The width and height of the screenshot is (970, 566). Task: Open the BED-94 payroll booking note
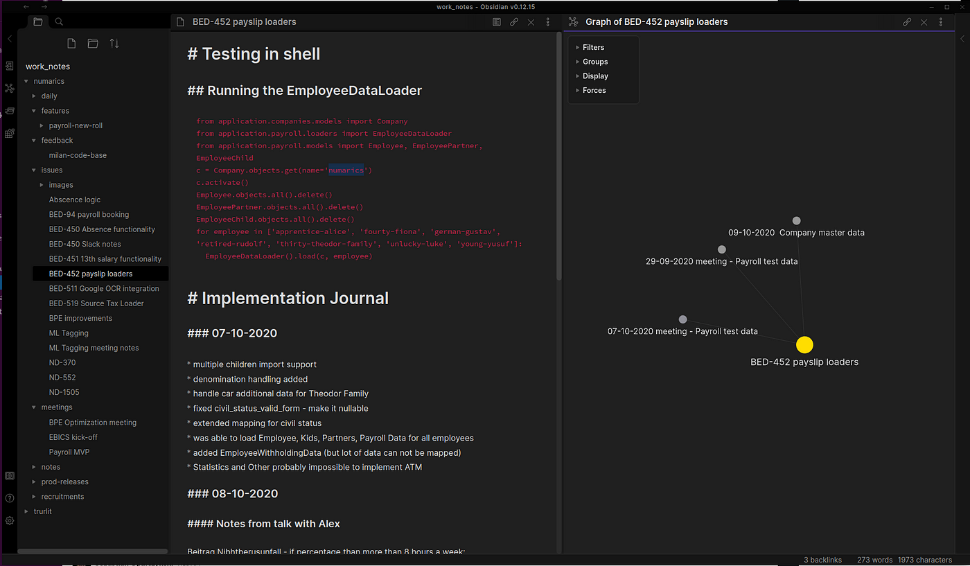[89, 215]
